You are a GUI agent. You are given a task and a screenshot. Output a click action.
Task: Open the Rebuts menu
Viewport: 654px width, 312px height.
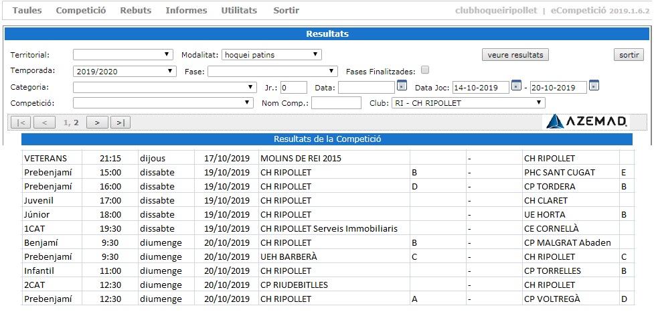tap(136, 11)
